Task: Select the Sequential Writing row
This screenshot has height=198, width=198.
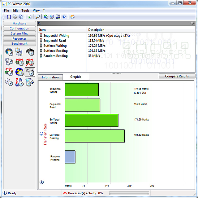Action: tap(116, 36)
